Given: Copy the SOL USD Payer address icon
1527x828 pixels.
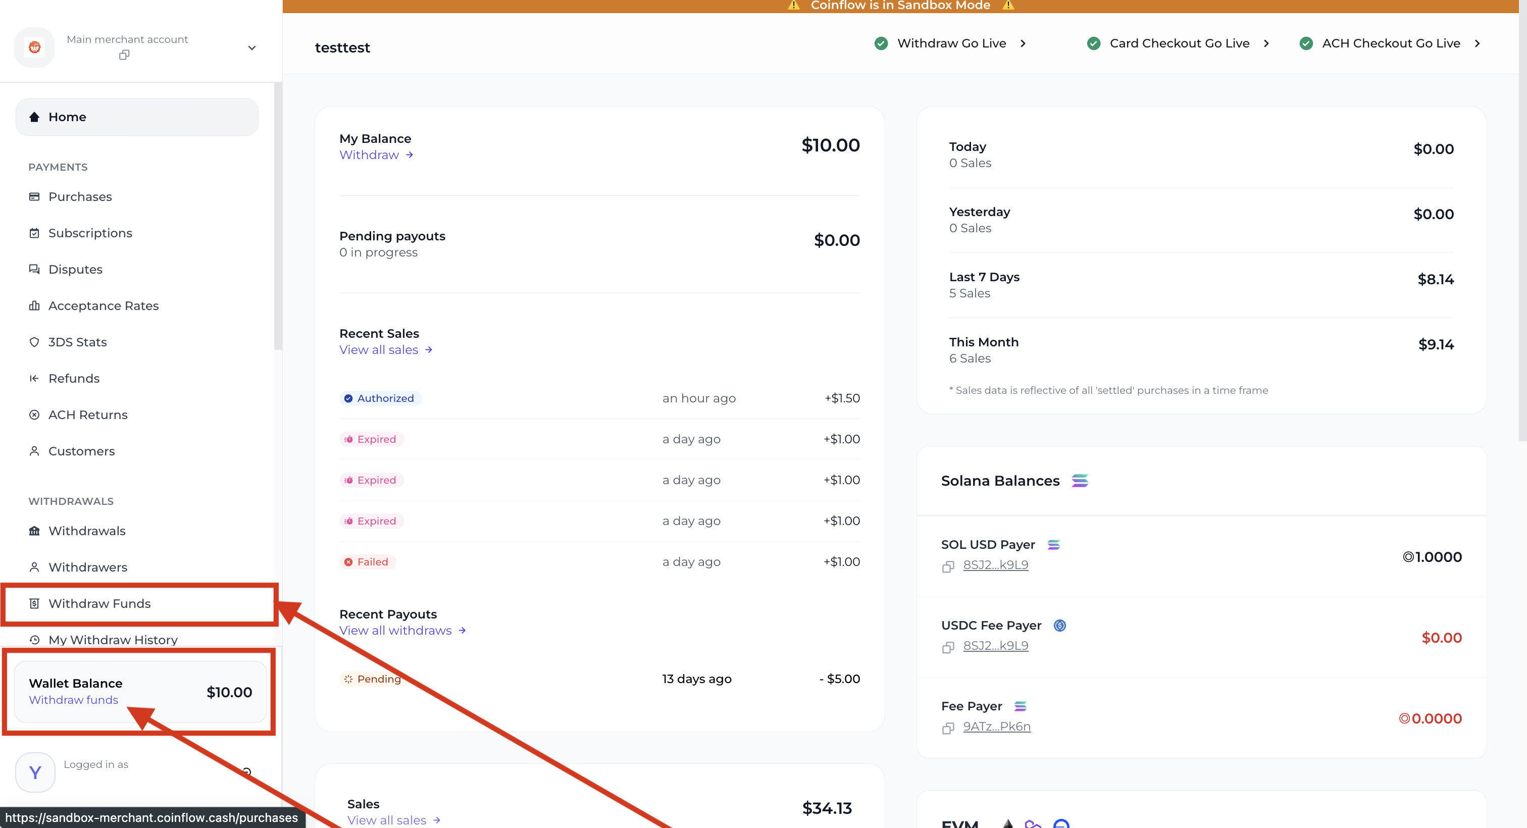Looking at the screenshot, I should tap(948, 566).
